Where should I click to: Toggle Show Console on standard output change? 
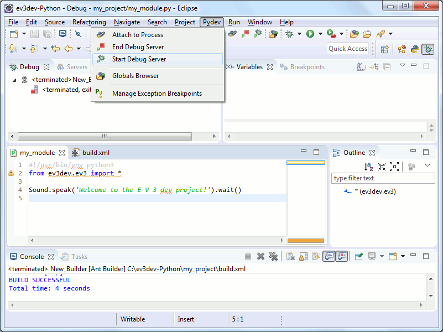[x=329, y=257]
